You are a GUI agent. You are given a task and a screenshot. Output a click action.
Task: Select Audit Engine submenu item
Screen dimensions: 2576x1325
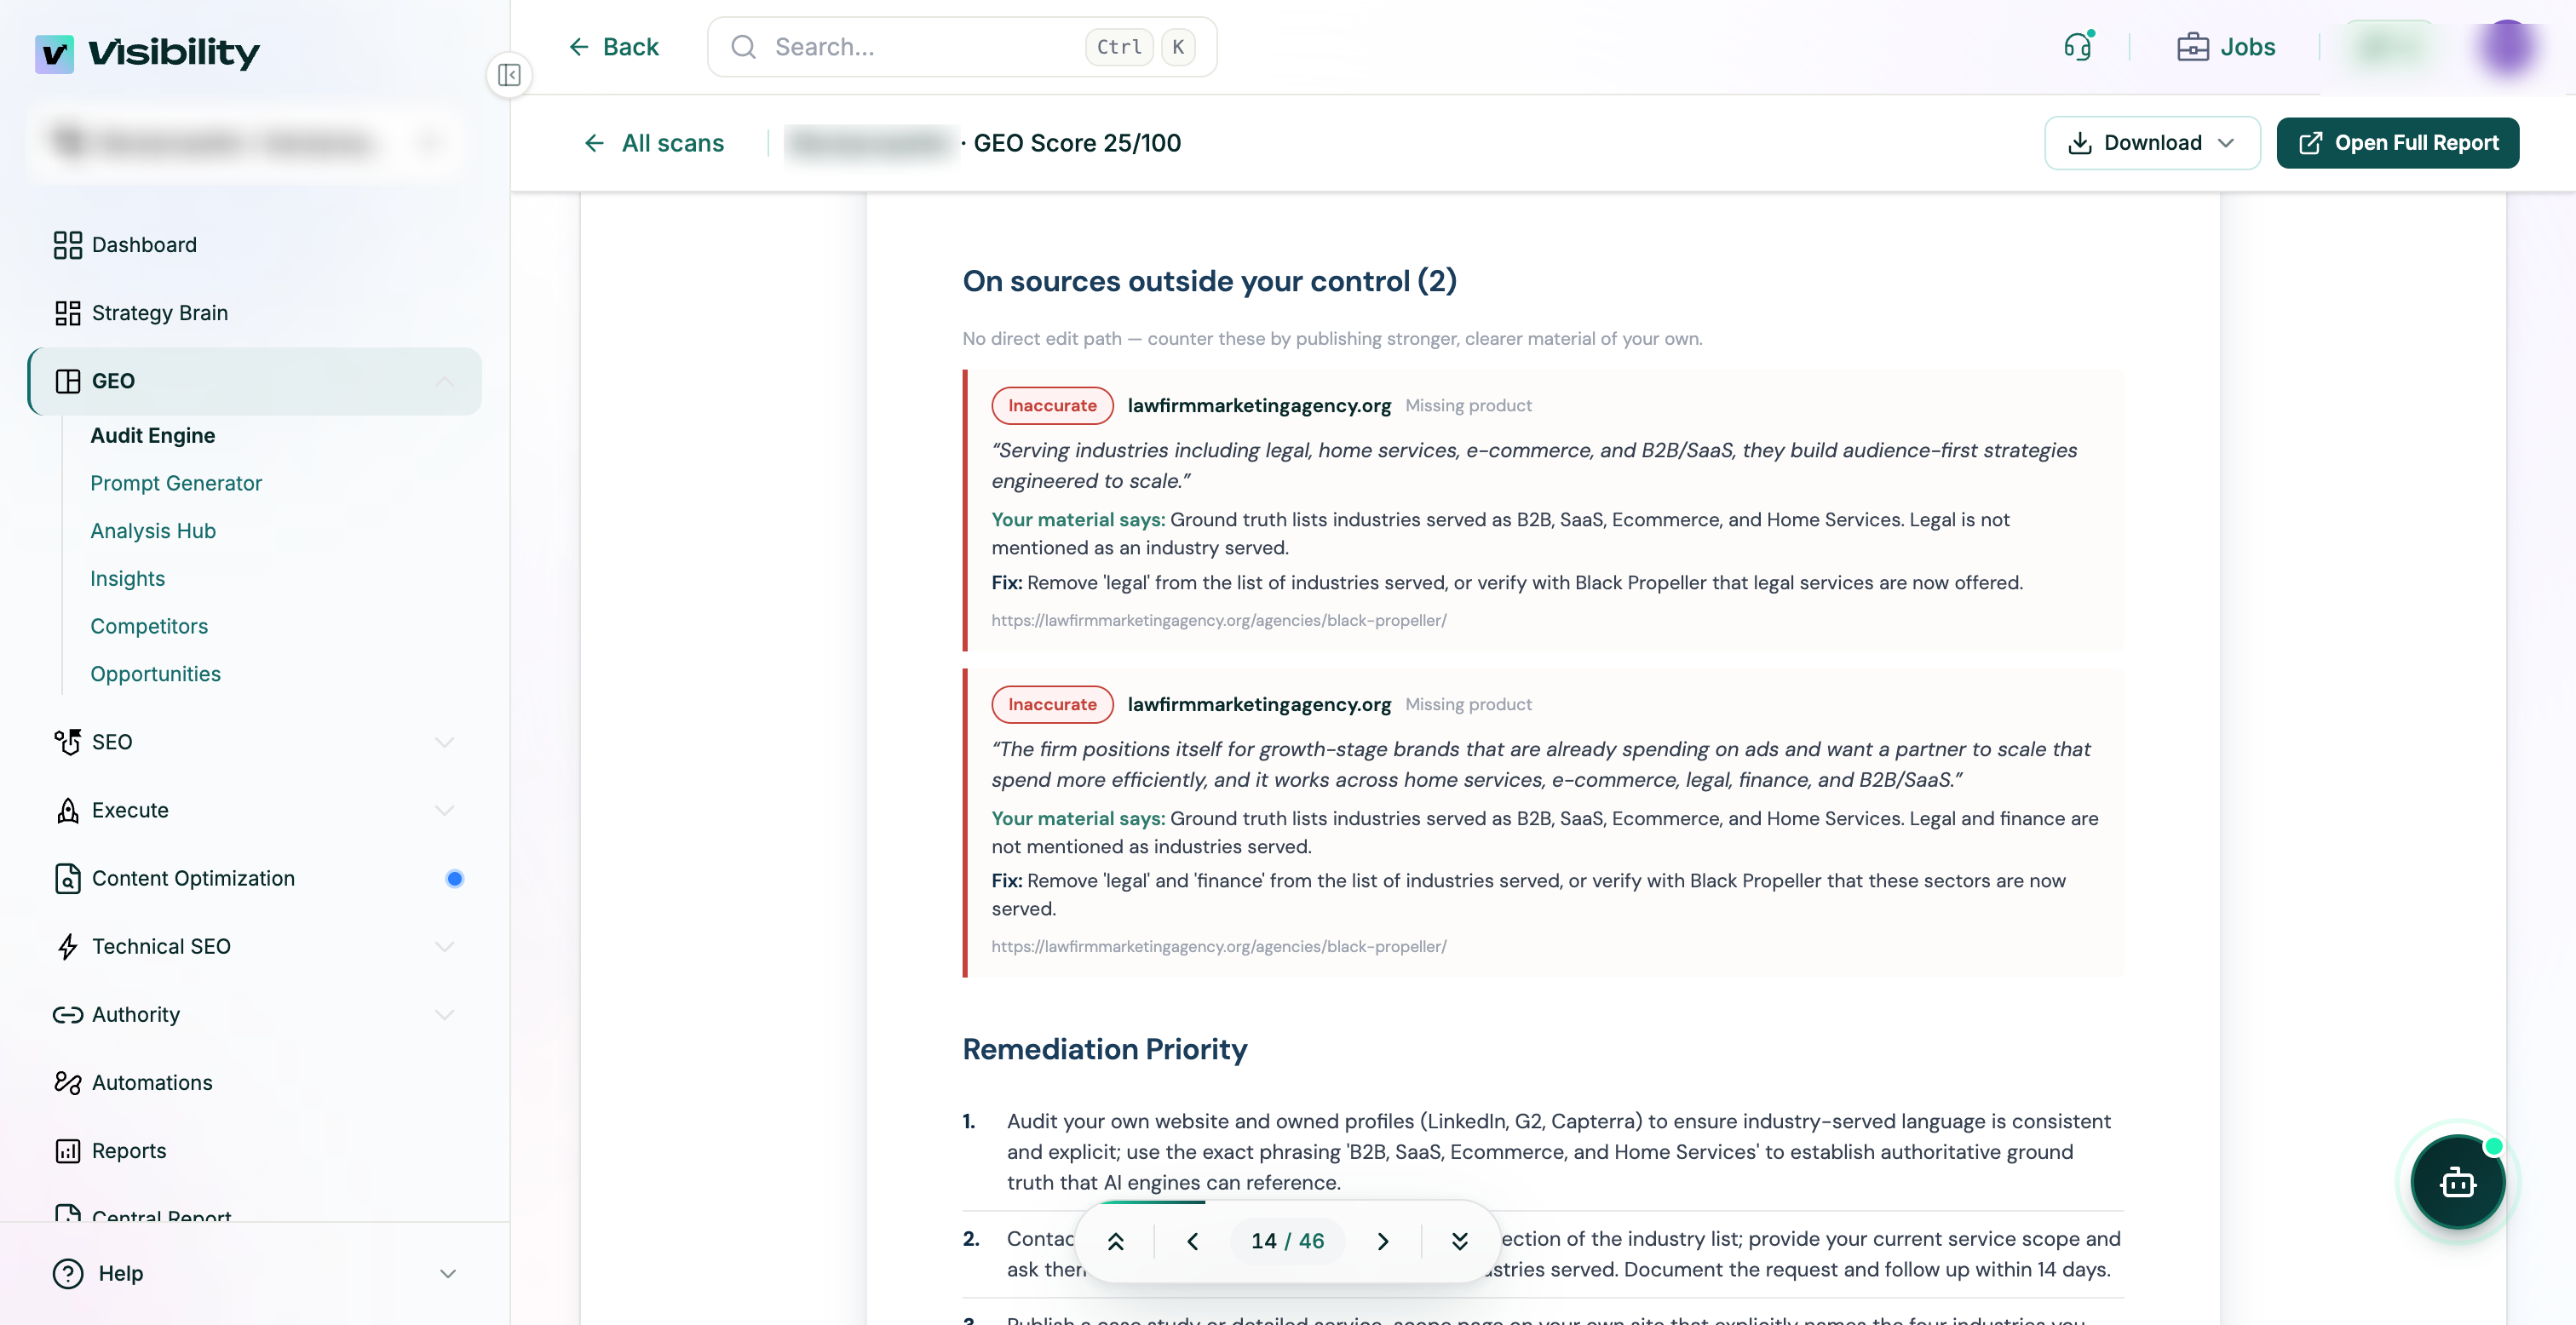tap(153, 435)
